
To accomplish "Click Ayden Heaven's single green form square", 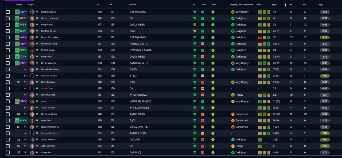I will 260,140.
